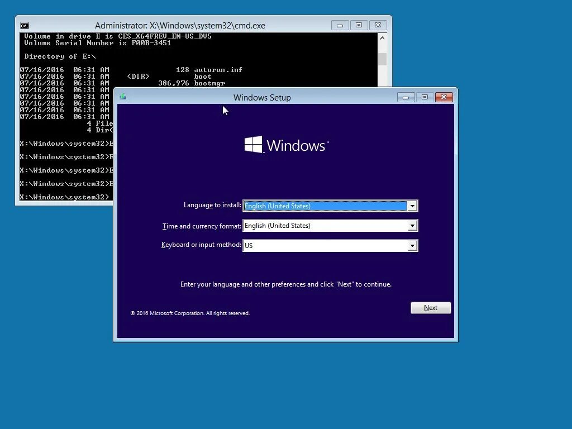The width and height of the screenshot is (572, 429).
Task: Click the Next button in Windows Setup
Action: [431, 308]
